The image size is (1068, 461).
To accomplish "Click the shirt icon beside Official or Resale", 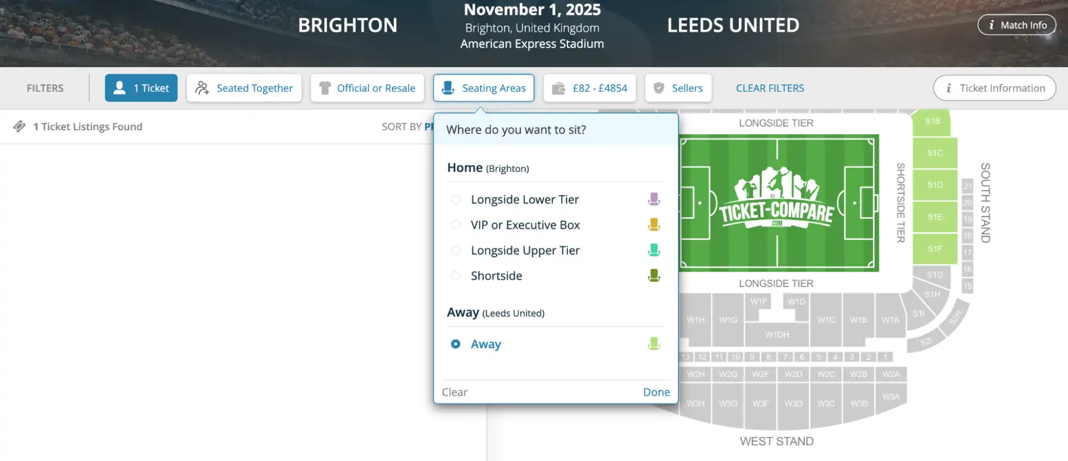I will pyautogui.click(x=325, y=88).
